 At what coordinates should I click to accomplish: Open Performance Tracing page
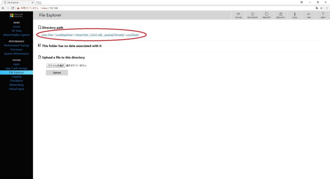[x=16, y=45]
